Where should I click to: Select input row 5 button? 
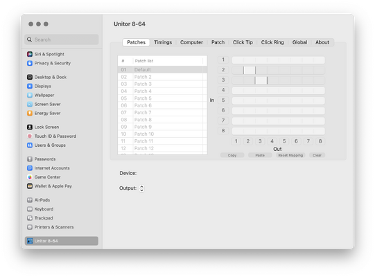tap(223, 100)
